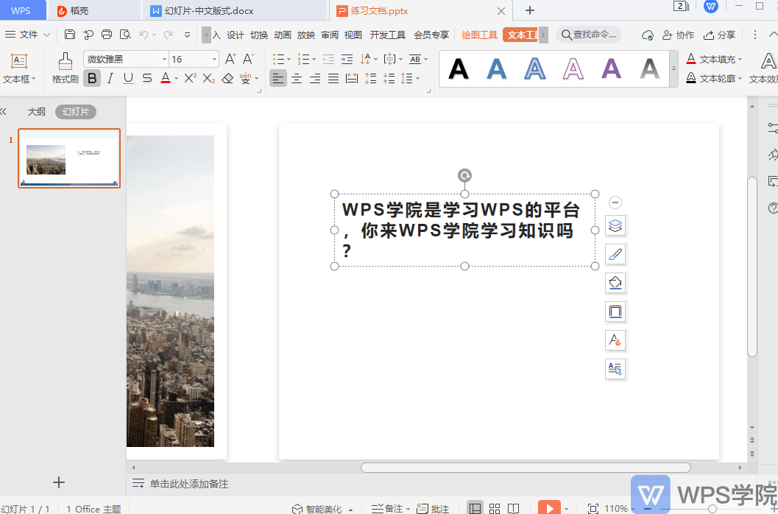Viewport: 778px width, 514px height.
Task: Switch to the 视图 ribbon tab
Action: 353,35
